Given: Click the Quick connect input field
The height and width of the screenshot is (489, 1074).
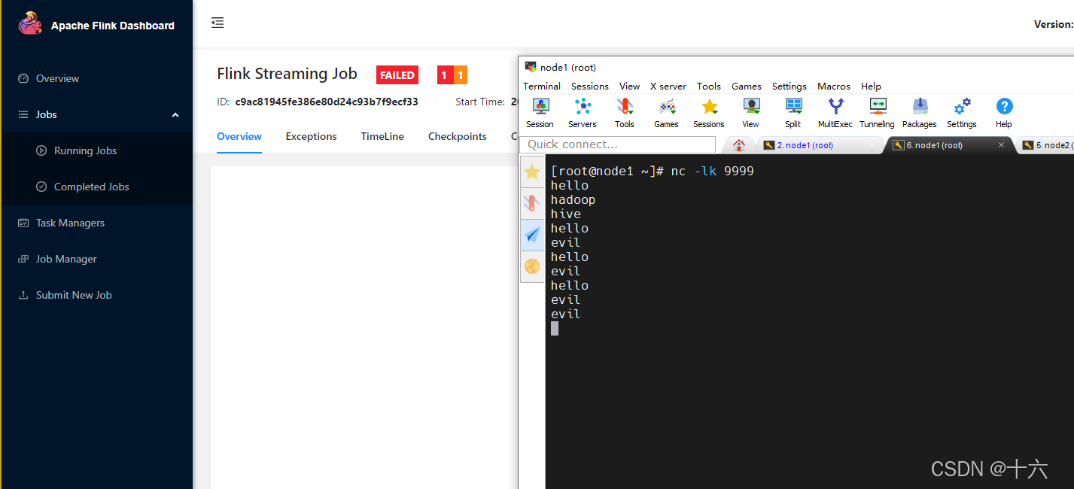Looking at the screenshot, I should pyautogui.click(x=618, y=144).
